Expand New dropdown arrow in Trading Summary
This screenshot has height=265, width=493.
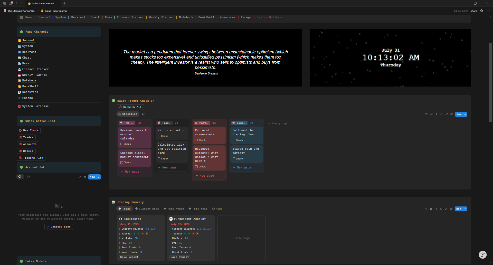click(x=465, y=209)
